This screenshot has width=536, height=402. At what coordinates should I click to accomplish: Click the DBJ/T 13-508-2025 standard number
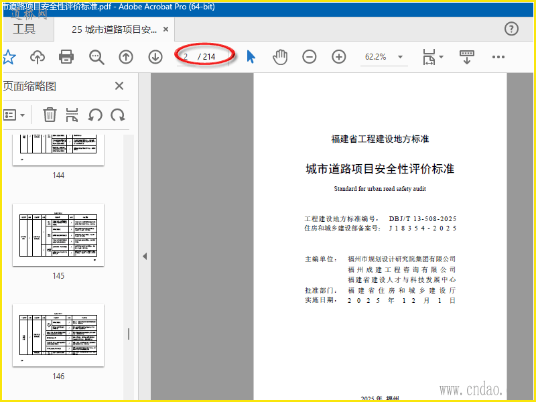tap(423, 219)
